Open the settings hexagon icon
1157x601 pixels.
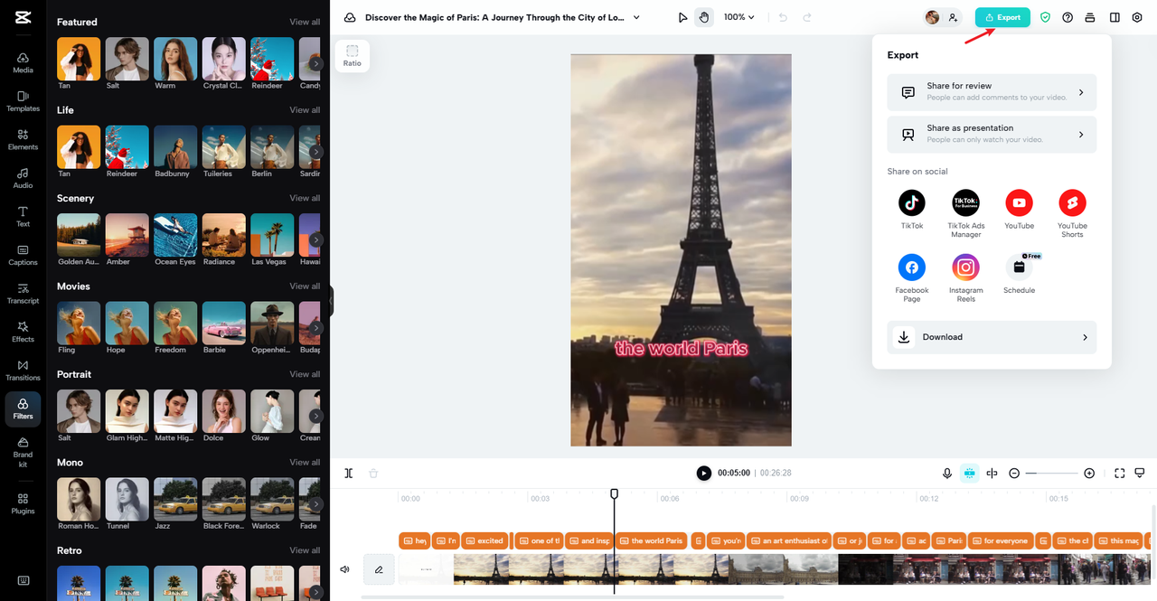(1138, 17)
